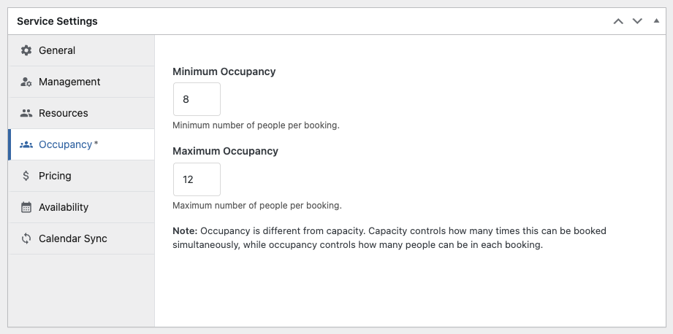Click the user-gear icon beside Management
Image resolution: width=673 pixels, height=334 pixels.
pyautogui.click(x=26, y=82)
